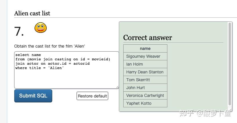Click the "Obtain the cast list" instruction text
Image resolution: width=237 pixels, height=123 pixels.
(50, 46)
